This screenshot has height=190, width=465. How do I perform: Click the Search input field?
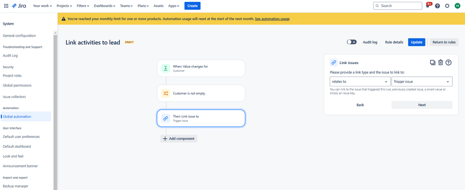[x=398, y=6]
